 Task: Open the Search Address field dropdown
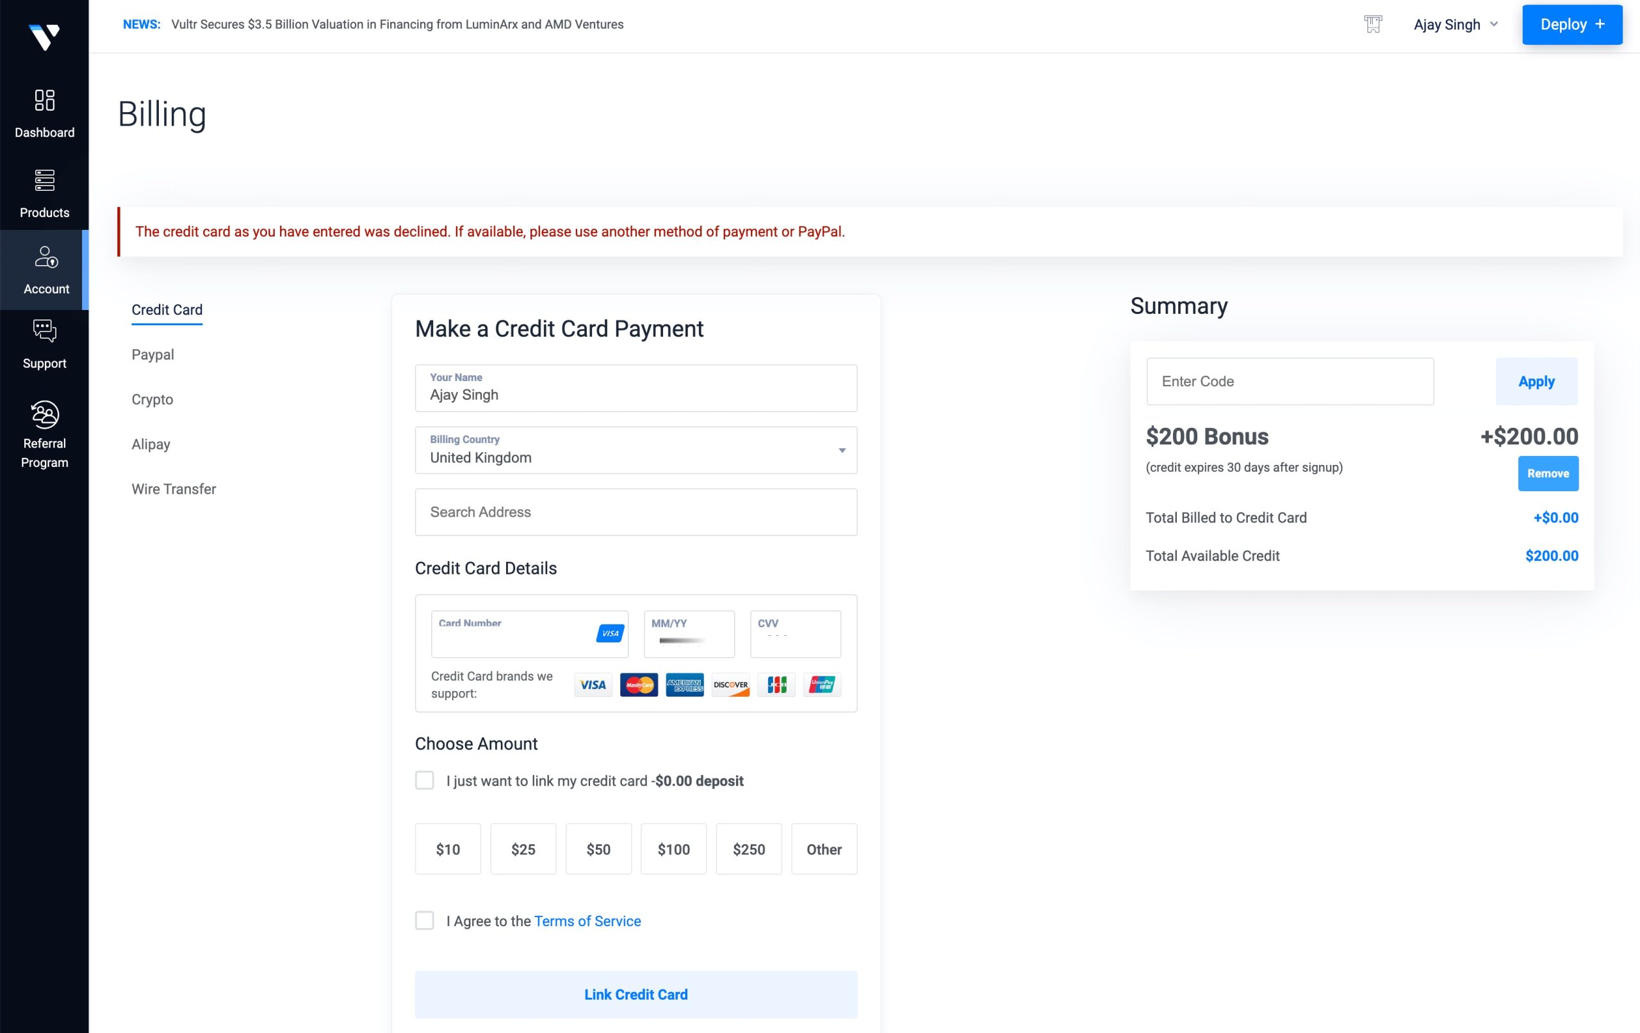pyautogui.click(x=635, y=512)
